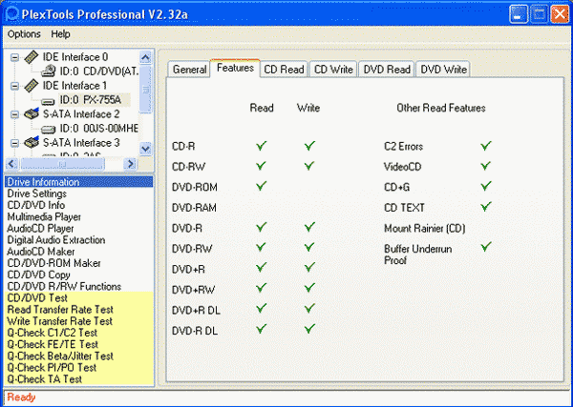Click the IDE Interface 0 controller icon
This screenshot has height=407, width=573.
click(32, 57)
